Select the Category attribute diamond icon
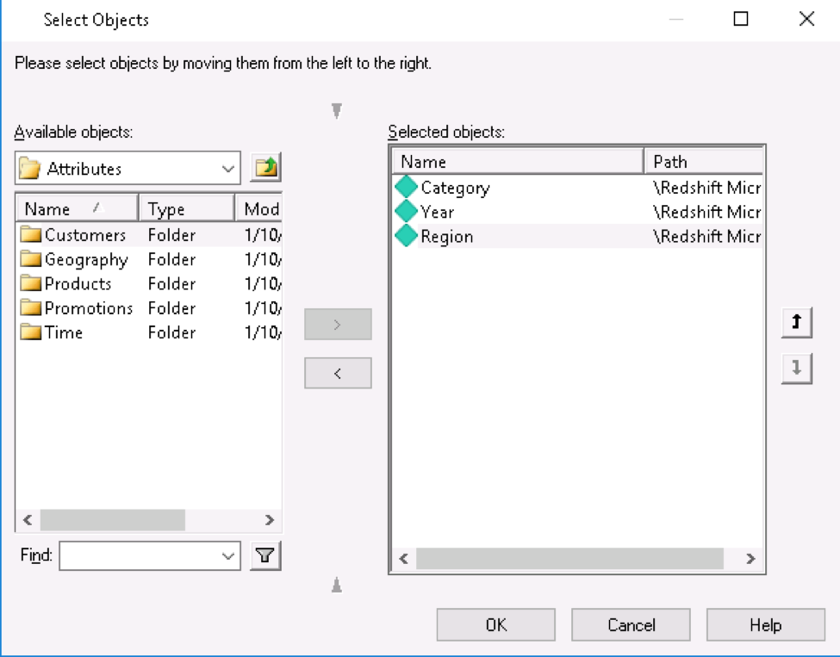The height and width of the screenshot is (657, 840). (x=406, y=188)
